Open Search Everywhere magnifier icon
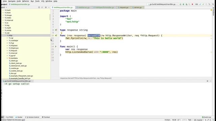216x121 pixels. 213,4
